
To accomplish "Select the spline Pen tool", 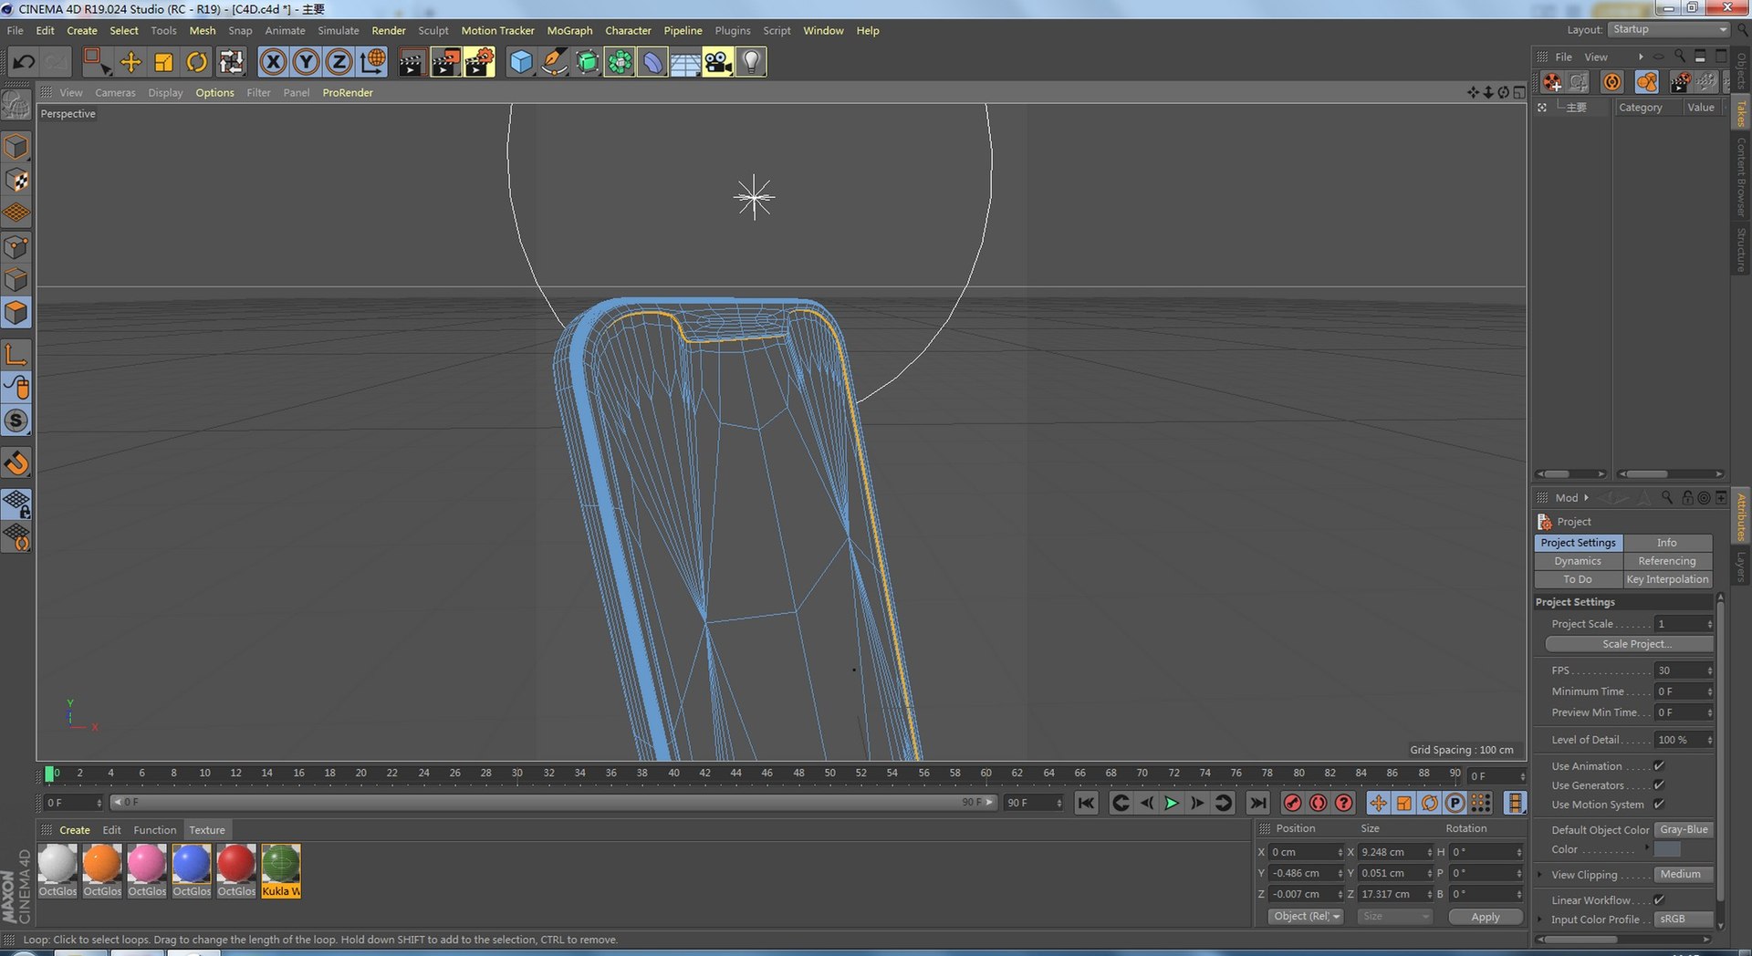I will click(x=554, y=62).
